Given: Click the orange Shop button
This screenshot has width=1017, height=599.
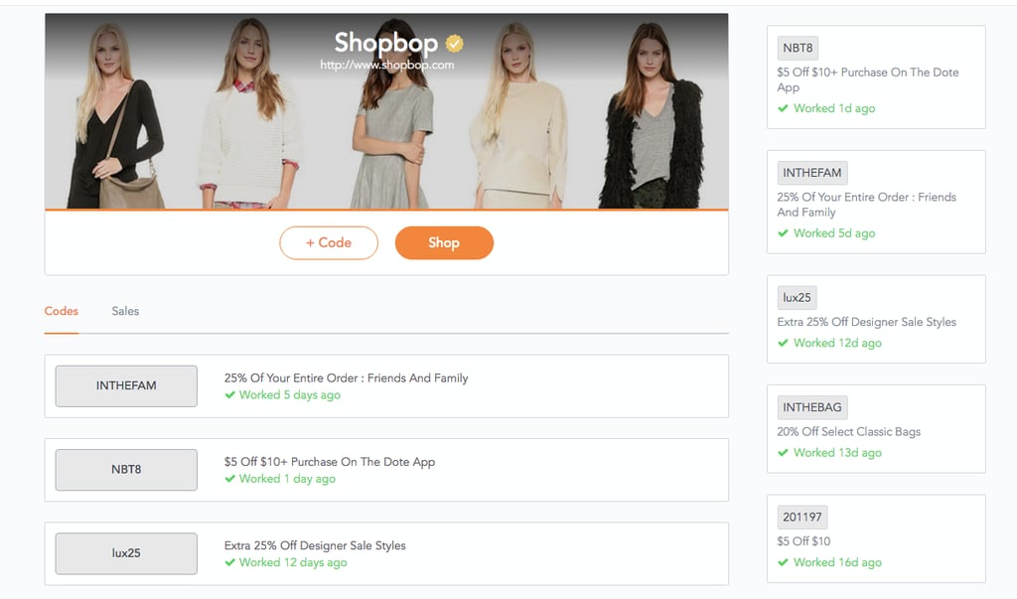Looking at the screenshot, I should 444,242.
